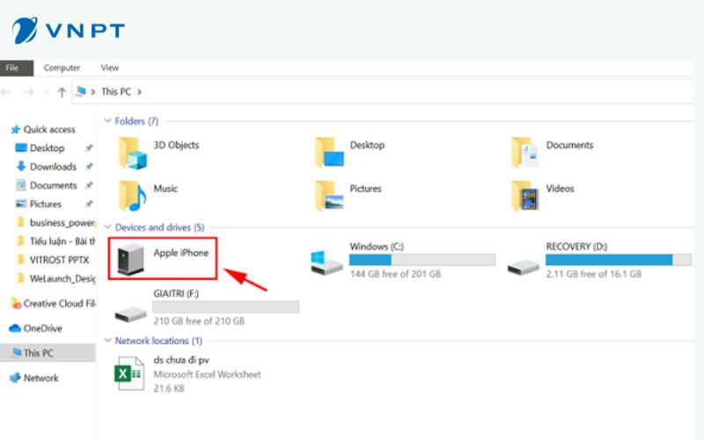
Task: Open Downloads under Quick access
Action: (53, 166)
